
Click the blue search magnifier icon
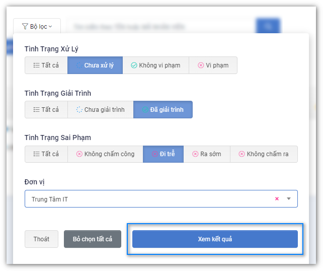pos(268,26)
